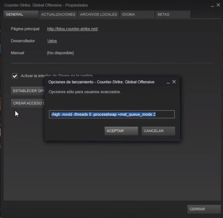Click in the launch options text field

pos(112,114)
